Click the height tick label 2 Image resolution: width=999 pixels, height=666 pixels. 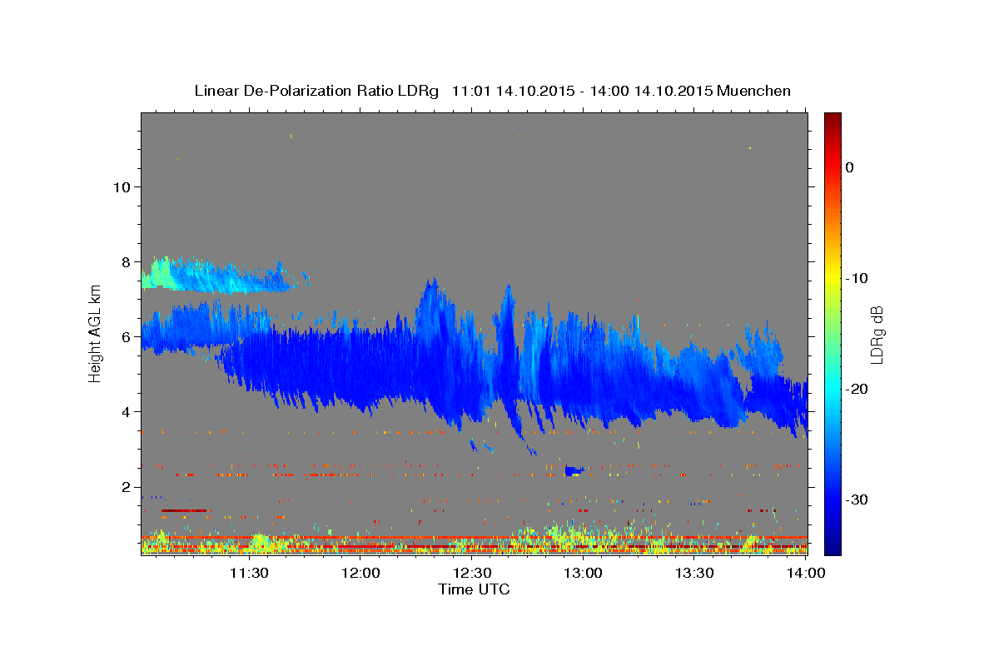pos(127,487)
